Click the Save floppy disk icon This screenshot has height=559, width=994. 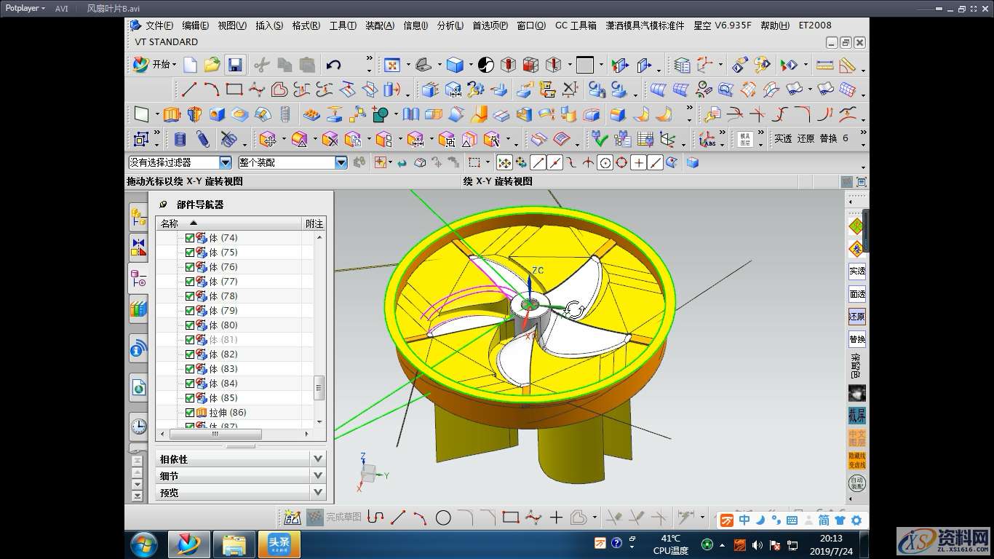[x=234, y=65]
